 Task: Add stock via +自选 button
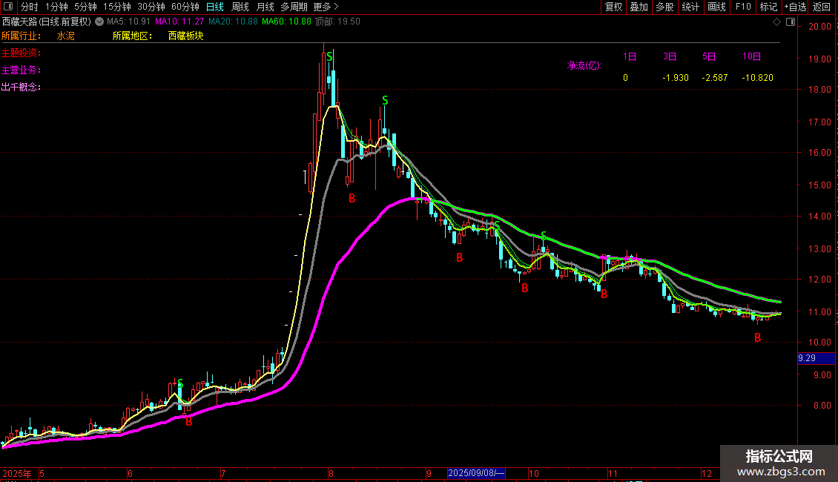point(795,7)
